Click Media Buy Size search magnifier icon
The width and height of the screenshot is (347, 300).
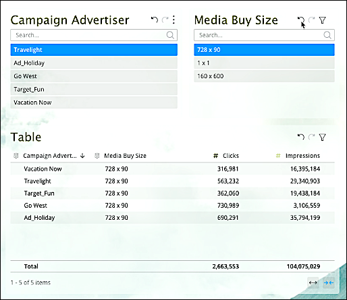[x=327, y=35]
